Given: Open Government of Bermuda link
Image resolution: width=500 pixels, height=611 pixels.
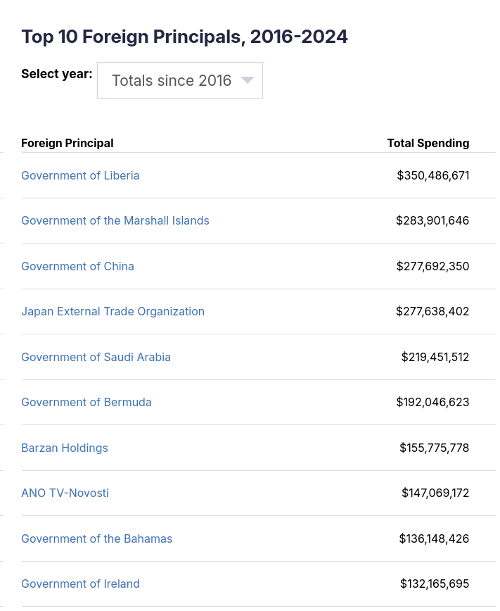Looking at the screenshot, I should pyautogui.click(x=86, y=402).
